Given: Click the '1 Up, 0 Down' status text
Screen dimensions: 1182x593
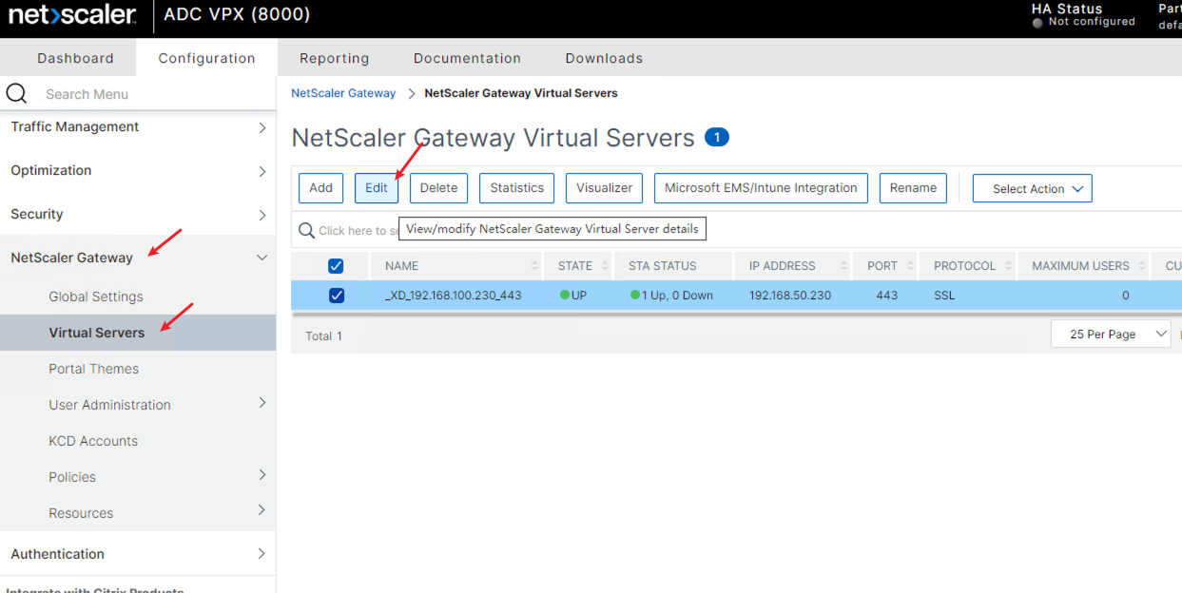Looking at the screenshot, I should pyautogui.click(x=678, y=296).
